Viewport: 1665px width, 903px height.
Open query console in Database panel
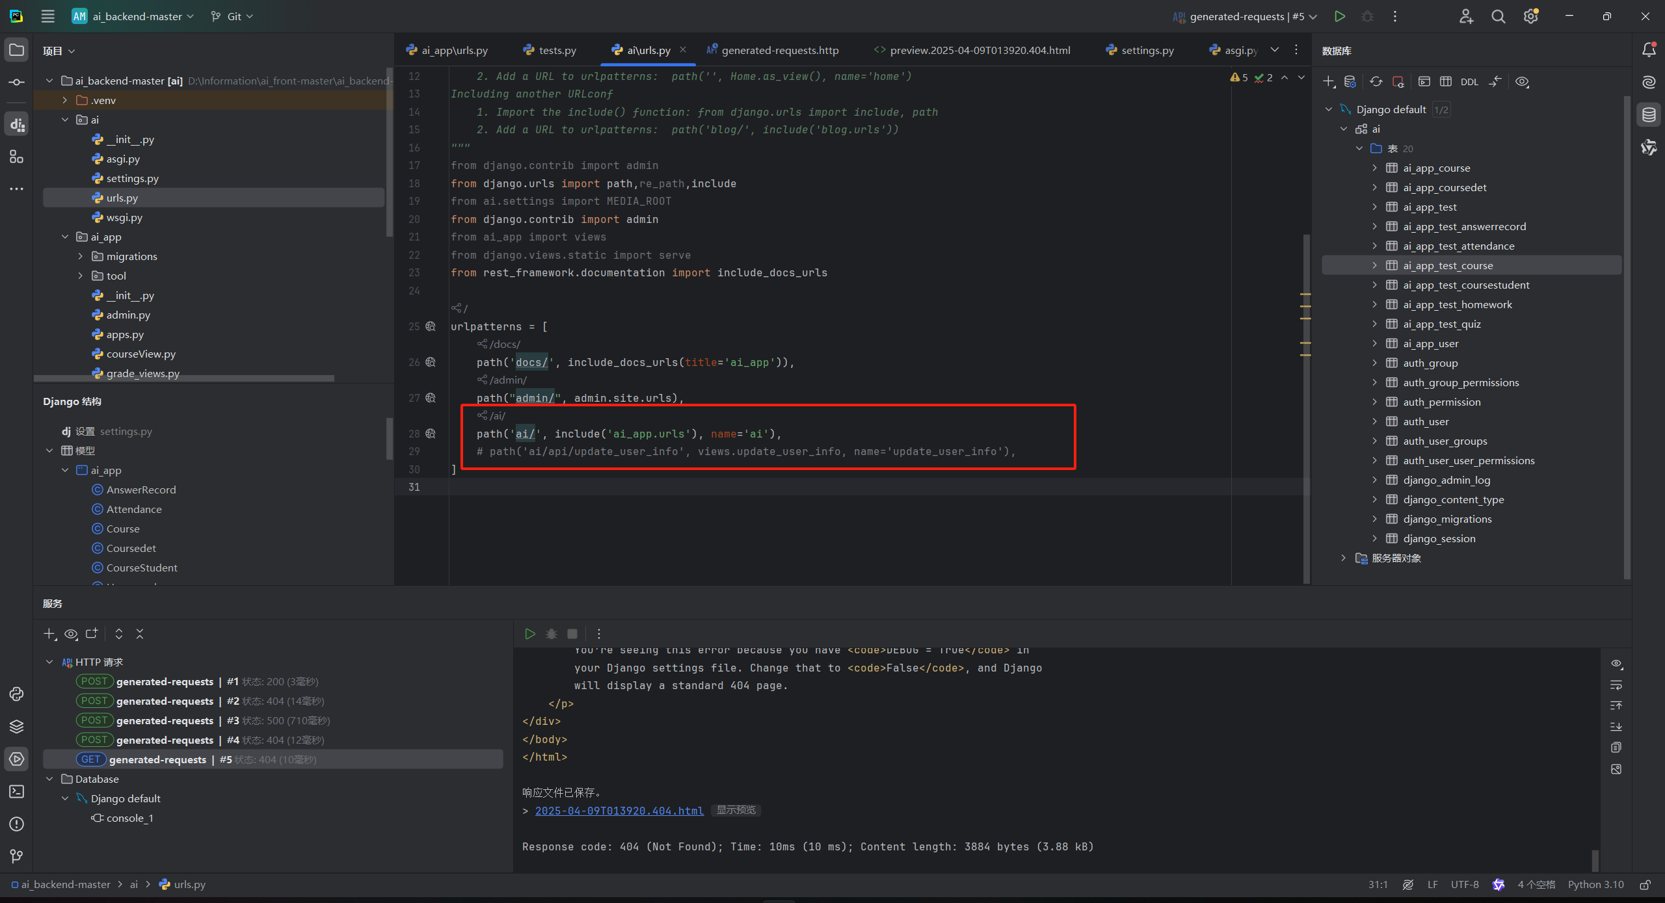1424,82
